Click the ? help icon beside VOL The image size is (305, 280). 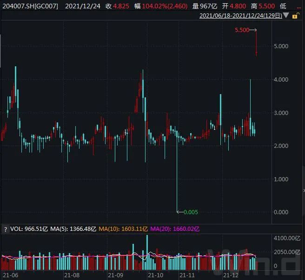pos(6,229)
